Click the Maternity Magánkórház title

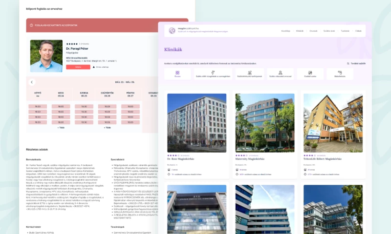[250, 159]
